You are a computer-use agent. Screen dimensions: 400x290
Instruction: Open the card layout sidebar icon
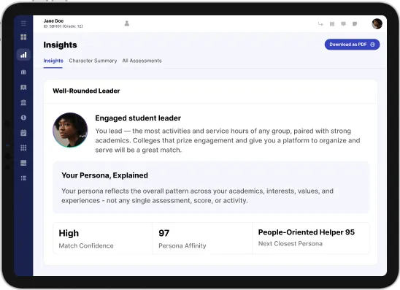[x=23, y=163]
